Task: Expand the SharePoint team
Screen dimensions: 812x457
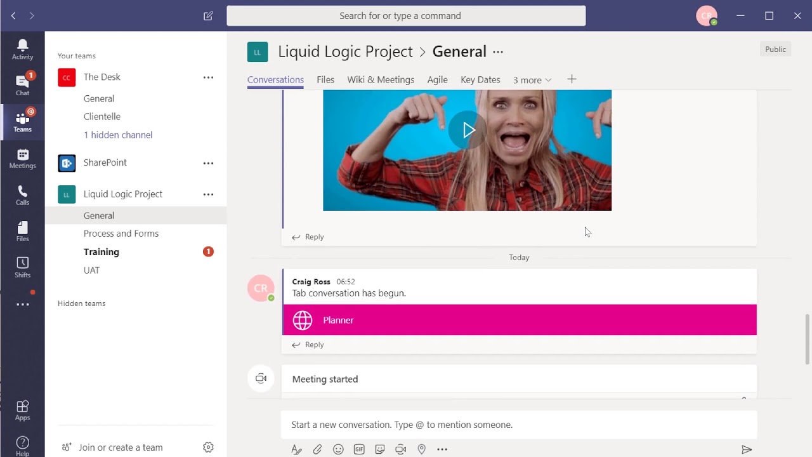Action: click(105, 162)
